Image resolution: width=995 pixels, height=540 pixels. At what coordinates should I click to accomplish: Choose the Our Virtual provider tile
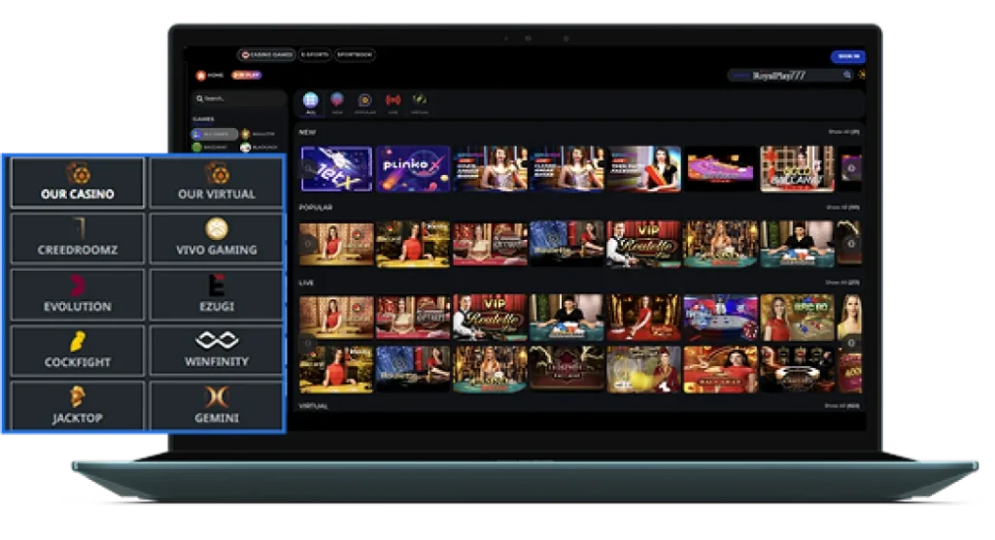[217, 183]
